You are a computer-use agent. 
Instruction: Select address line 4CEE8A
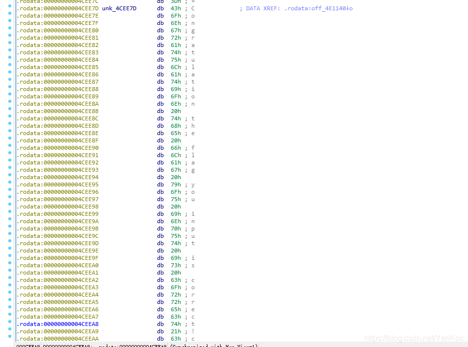click(x=57, y=104)
